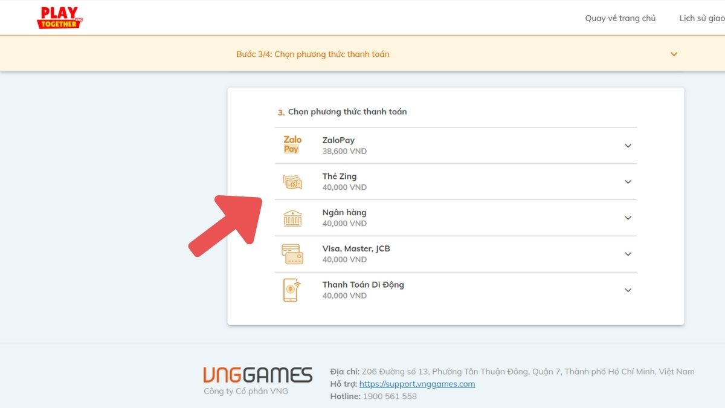Screen dimensions: 725x408
Task: Click the Bước 3/4 step header text
Action: coord(312,54)
